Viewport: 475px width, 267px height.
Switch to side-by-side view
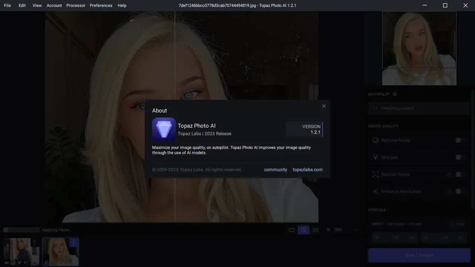point(315,230)
